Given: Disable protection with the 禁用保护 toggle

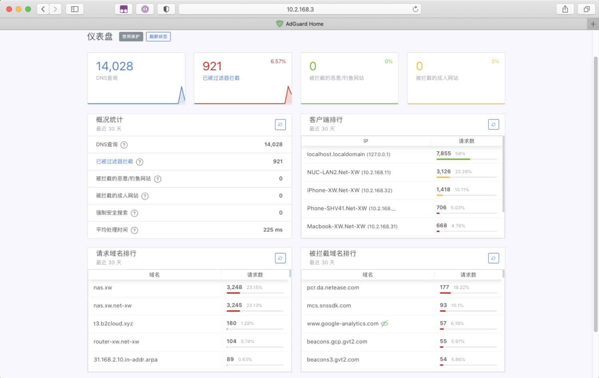Looking at the screenshot, I should (x=131, y=36).
